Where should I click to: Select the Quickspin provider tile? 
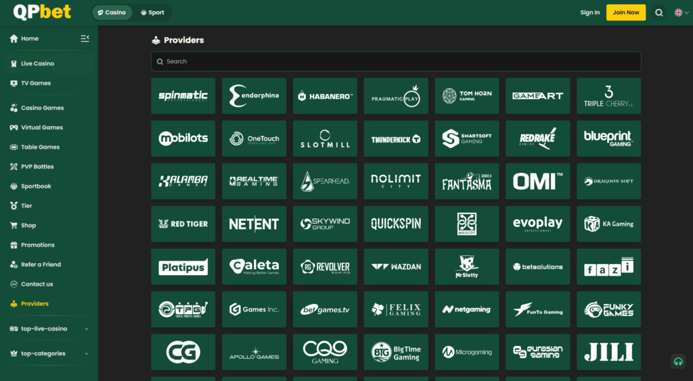point(396,224)
